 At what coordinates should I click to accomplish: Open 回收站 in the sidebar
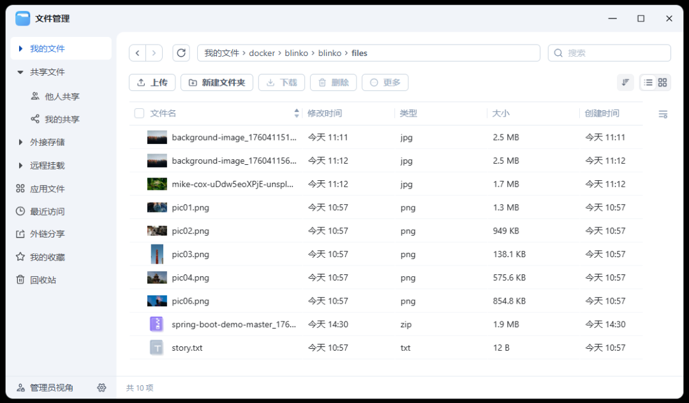coord(42,280)
